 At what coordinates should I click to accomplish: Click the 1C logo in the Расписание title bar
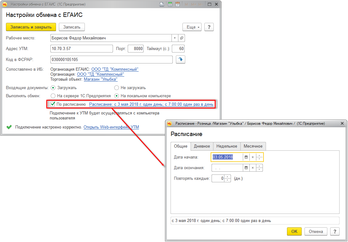click(169, 123)
